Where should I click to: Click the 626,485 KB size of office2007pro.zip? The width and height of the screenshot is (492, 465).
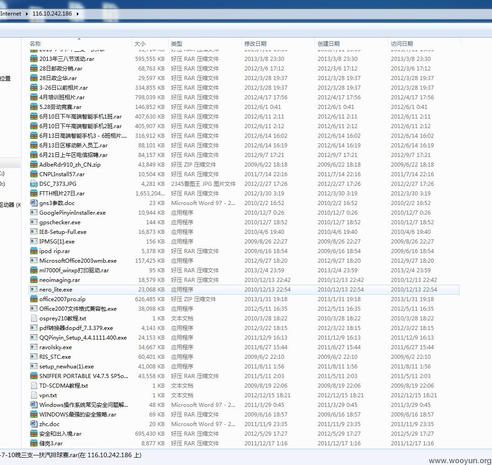pyautogui.click(x=150, y=299)
